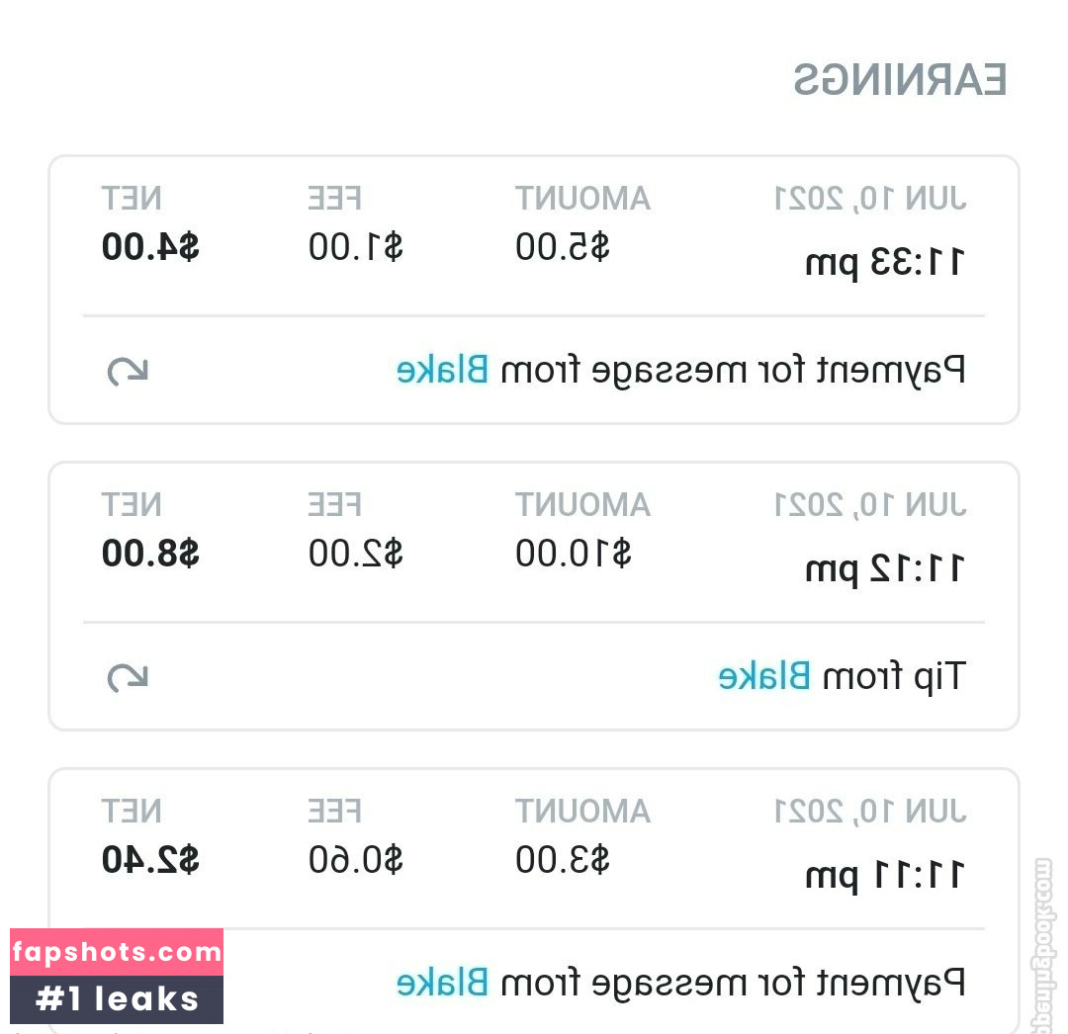Click the $0.60 fee value
Viewport: 1068px width, 1034px height.
355,860
